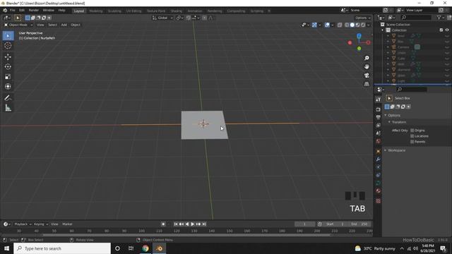Open the Object properties tab icon
Image resolution: width=452 pixels, height=254 pixels.
click(x=379, y=151)
